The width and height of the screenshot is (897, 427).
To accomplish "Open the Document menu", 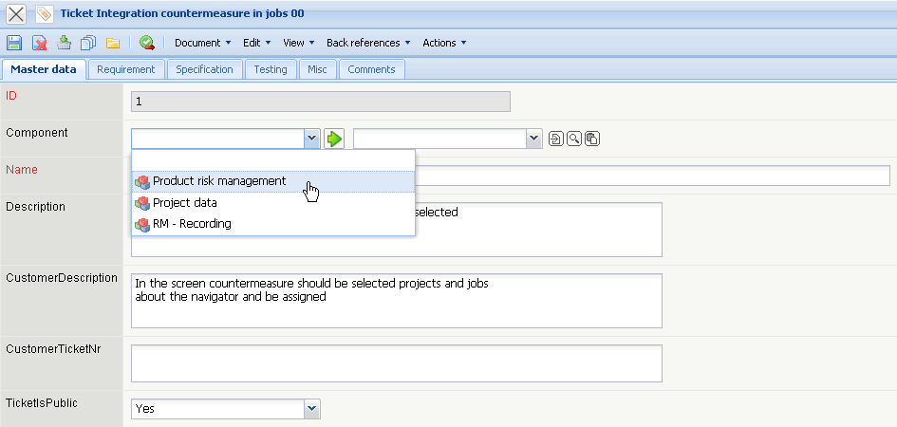I will (x=203, y=43).
